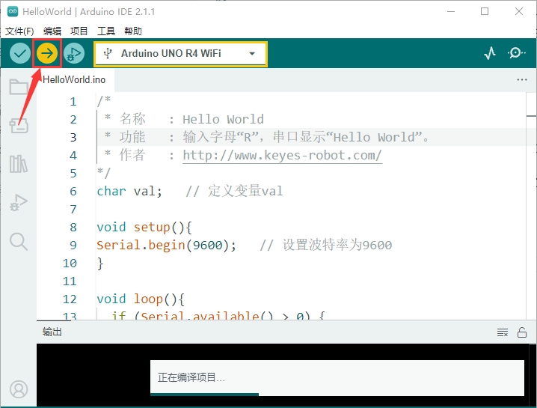Click line number 12 in the gutter

[70, 299]
